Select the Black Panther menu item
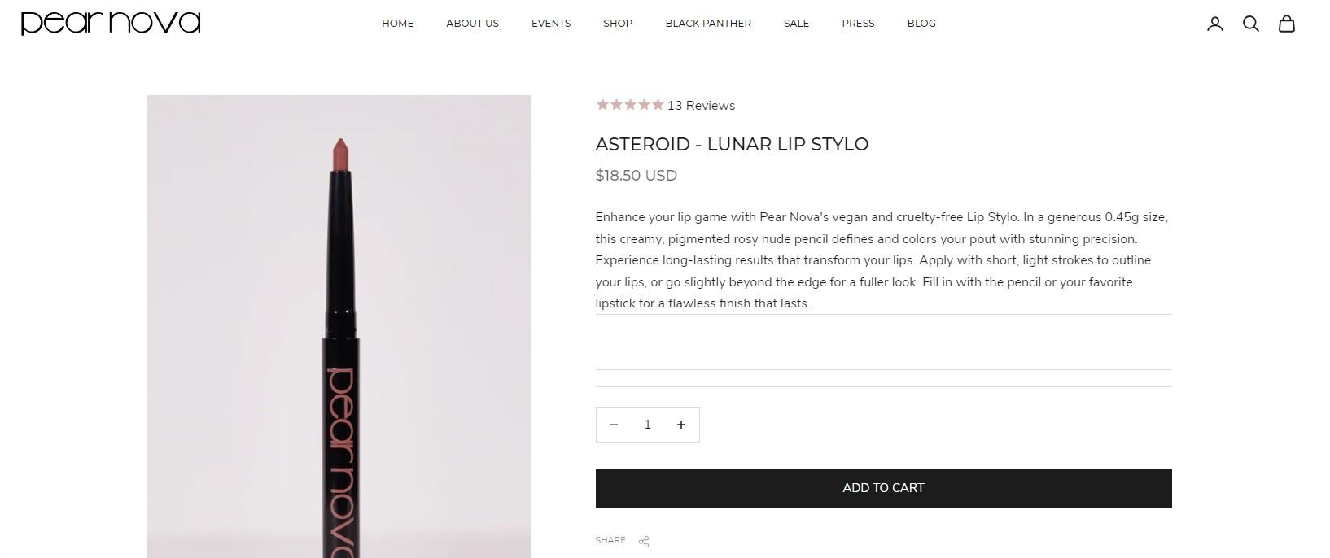The image size is (1330, 558). pos(708,24)
